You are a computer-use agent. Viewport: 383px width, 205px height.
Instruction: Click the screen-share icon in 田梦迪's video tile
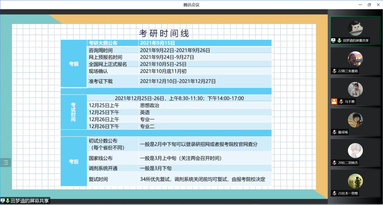pyautogui.click(x=333, y=41)
